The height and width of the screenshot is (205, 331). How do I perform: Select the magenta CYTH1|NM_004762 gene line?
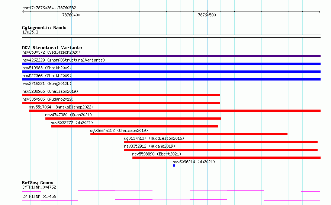pyautogui.click(x=171, y=191)
